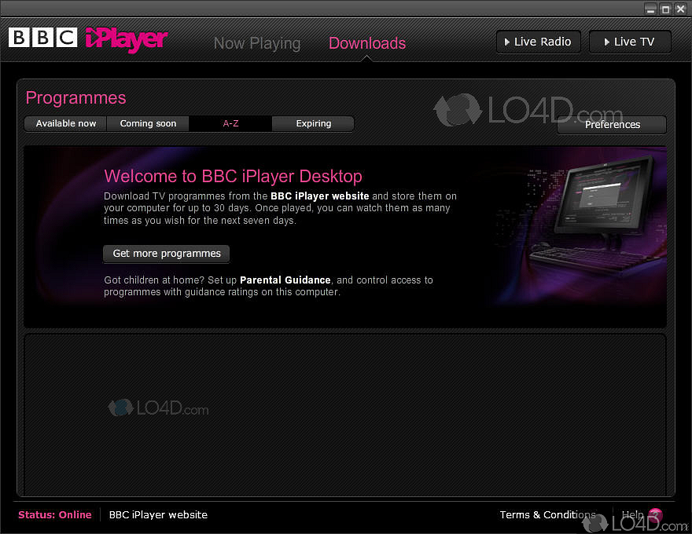Image resolution: width=692 pixels, height=534 pixels.
Task: Open the Now Playing tab
Action: pyautogui.click(x=257, y=43)
